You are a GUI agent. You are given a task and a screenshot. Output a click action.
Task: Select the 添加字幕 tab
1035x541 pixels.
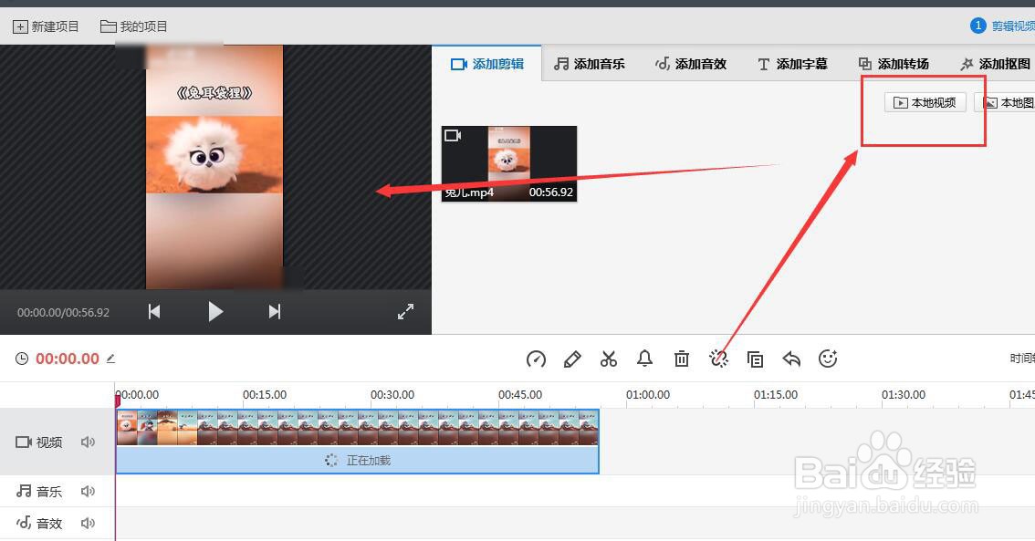pos(793,64)
